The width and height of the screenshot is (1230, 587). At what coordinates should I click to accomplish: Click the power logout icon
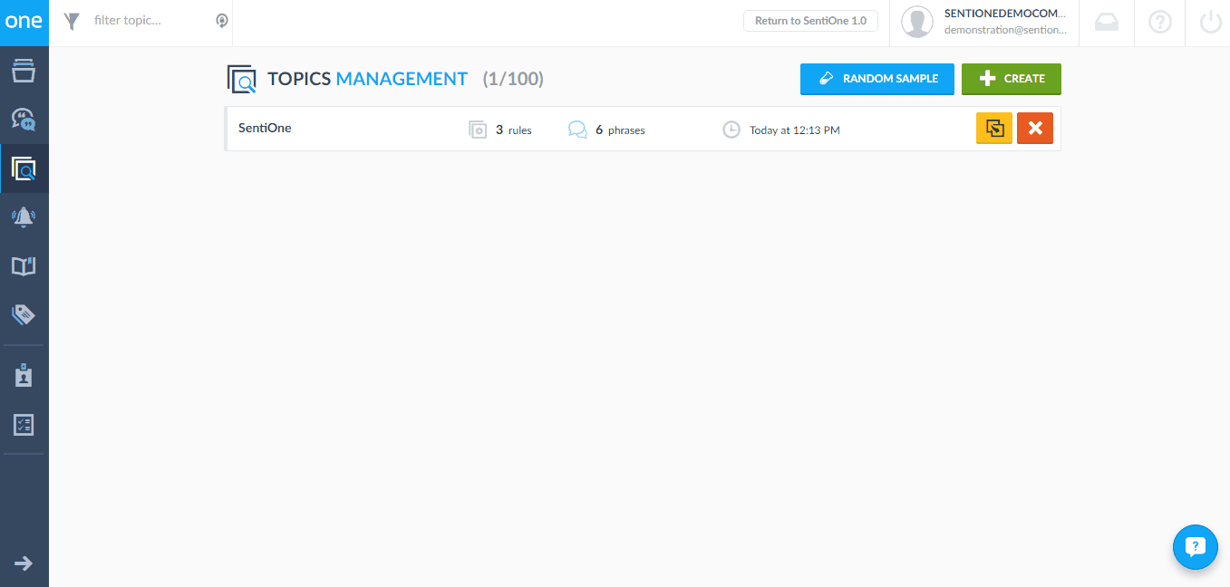pyautogui.click(x=1211, y=23)
